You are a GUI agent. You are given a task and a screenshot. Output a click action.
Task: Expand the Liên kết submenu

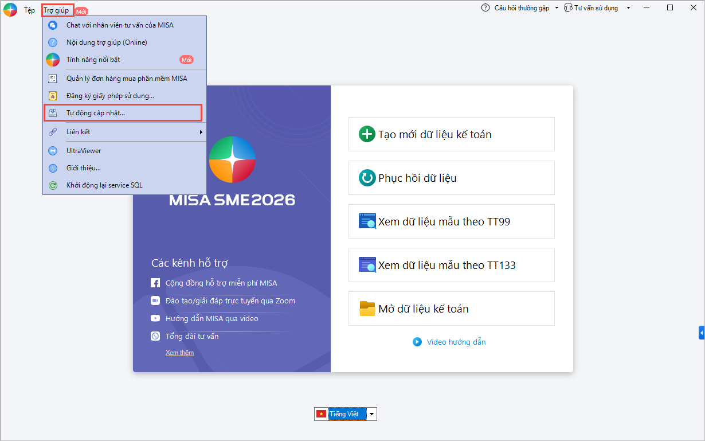coord(201,132)
